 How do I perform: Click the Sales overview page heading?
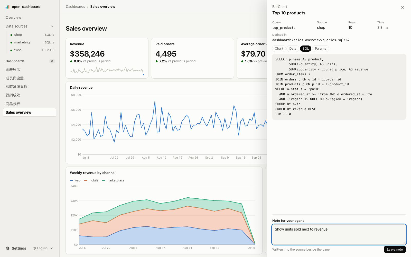click(86, 29)
